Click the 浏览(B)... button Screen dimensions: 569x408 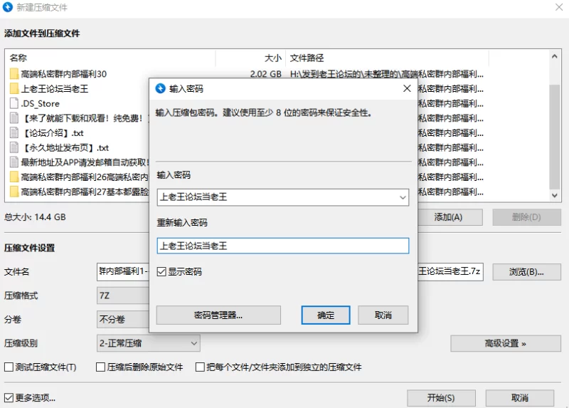(x=526, y=272)
